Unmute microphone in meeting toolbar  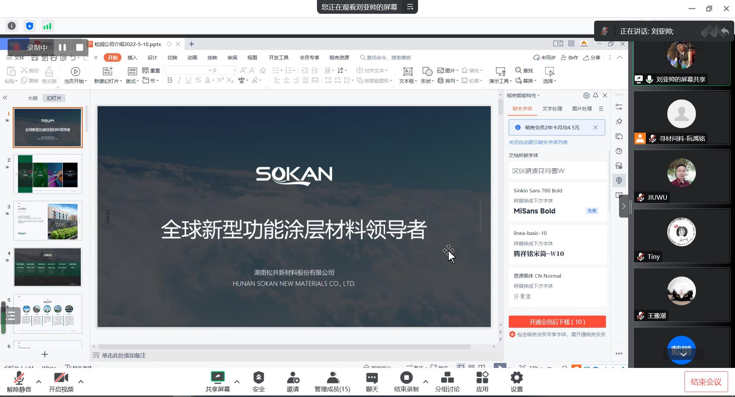click(x=19, y=382)
